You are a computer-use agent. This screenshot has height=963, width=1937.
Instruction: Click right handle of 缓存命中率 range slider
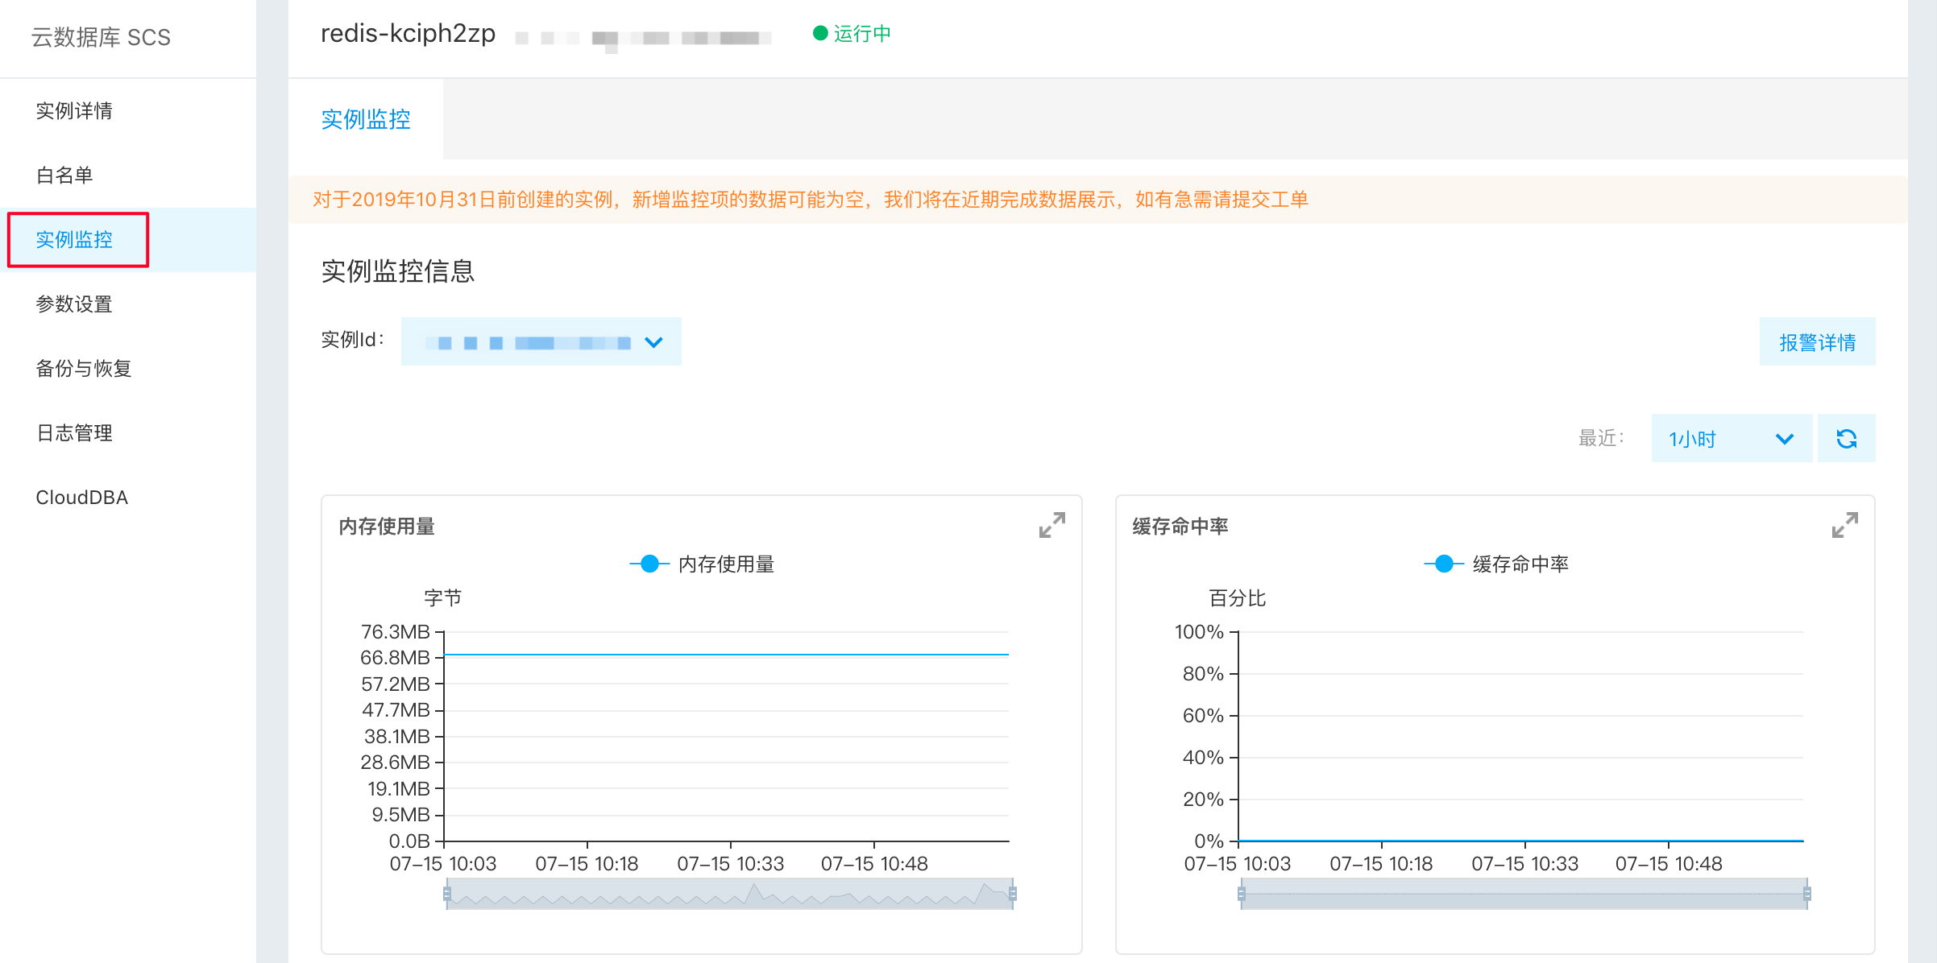coord(1807,894)
